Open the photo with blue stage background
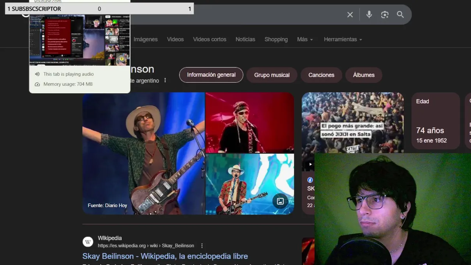 click(249, 184)
